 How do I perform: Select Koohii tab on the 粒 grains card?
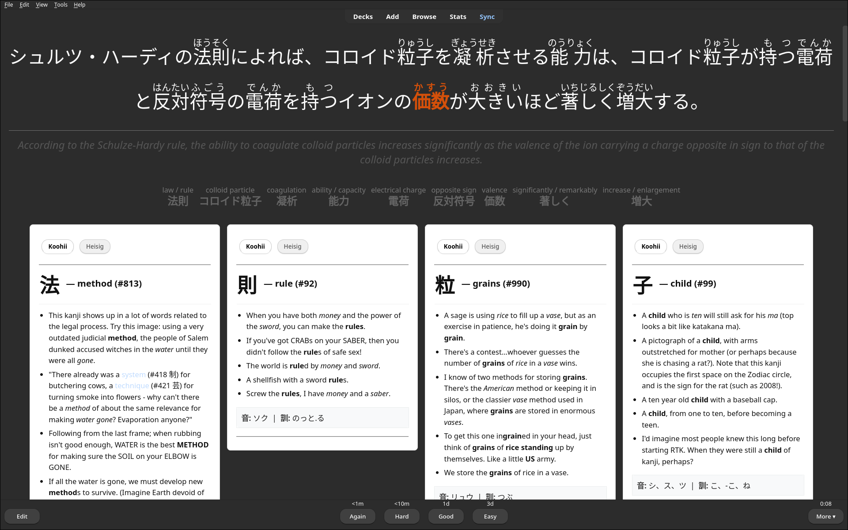(x=453, y=246)
